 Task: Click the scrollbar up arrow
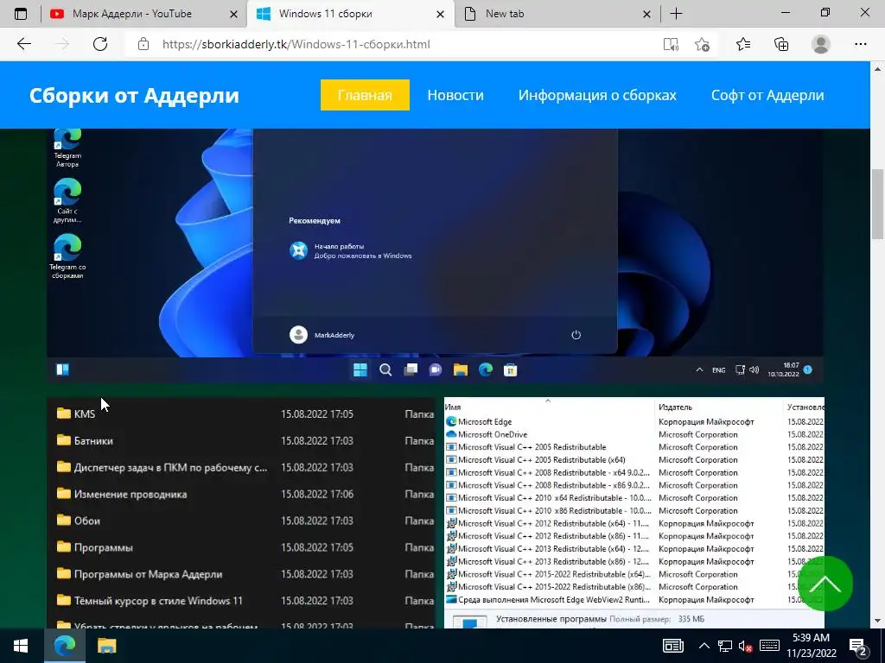(878, 69)
